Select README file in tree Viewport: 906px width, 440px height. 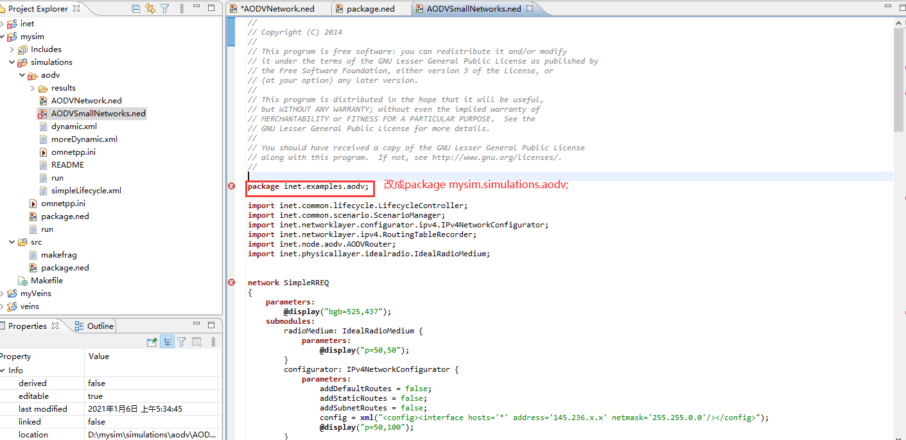click(x=67, y=165)
